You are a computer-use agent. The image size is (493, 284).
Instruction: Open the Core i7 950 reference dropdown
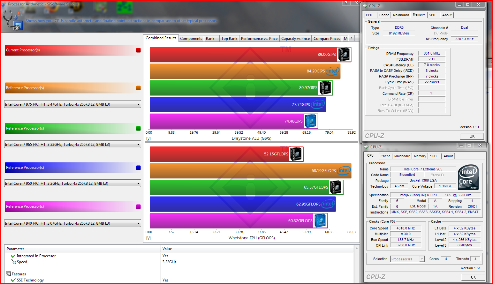[x=72, y=183]
